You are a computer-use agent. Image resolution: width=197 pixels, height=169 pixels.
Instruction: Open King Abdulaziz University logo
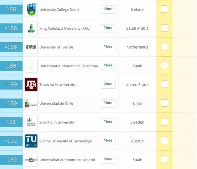pyautogui.click(x=31, y=28)
